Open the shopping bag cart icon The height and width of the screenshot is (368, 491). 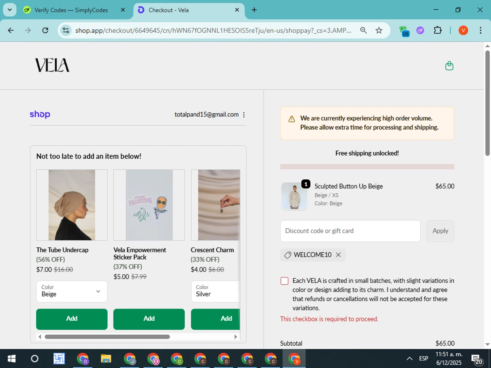449,66
